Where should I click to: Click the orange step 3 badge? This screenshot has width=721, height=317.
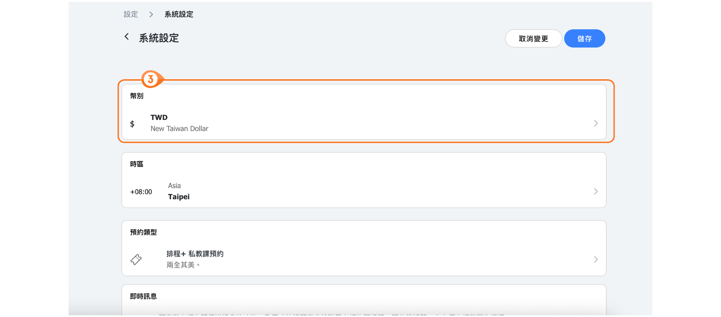[x=151, y=79]
